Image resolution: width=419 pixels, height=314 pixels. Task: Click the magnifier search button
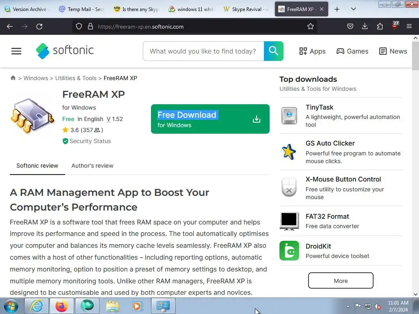(273, 51)
